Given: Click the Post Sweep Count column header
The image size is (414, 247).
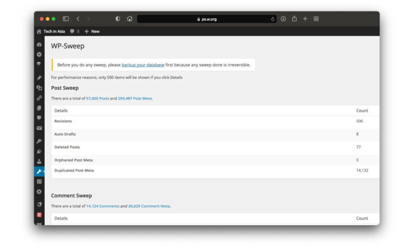Looking at the screenshot, I should [362, 111].
